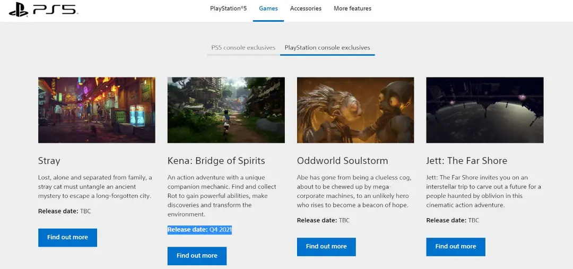Click the Kena description about collecting Rot
Viewport: 573px width, 269px height.
click(x=222, y=196)
